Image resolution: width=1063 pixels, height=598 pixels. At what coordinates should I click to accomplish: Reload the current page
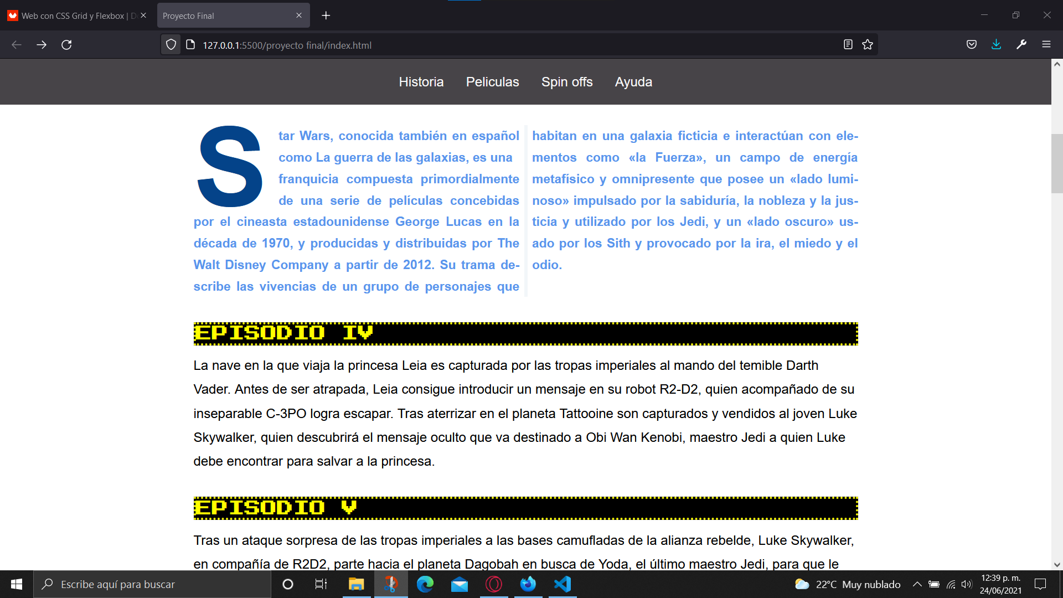click(x=66, y=45)
